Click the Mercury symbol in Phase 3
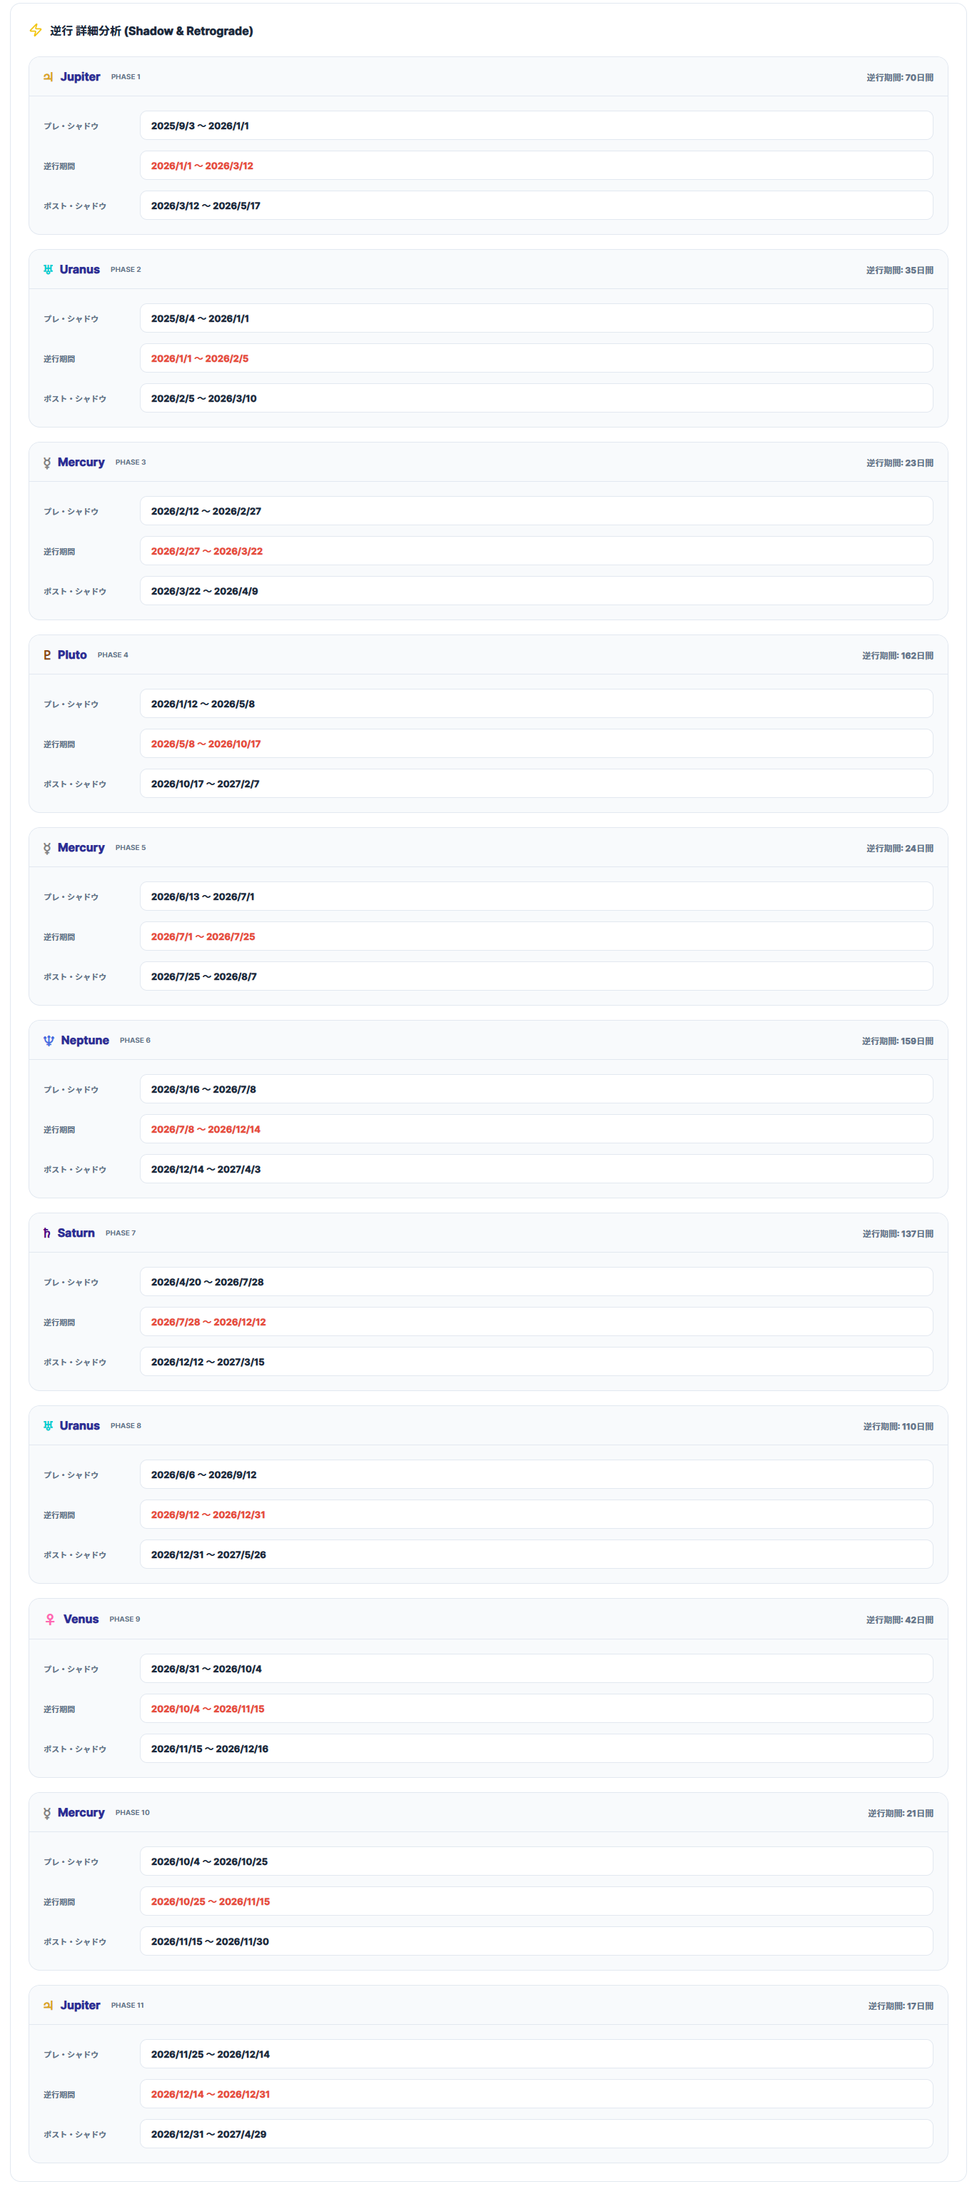Viewport: 972px width, 2194px height. (47, 463)
